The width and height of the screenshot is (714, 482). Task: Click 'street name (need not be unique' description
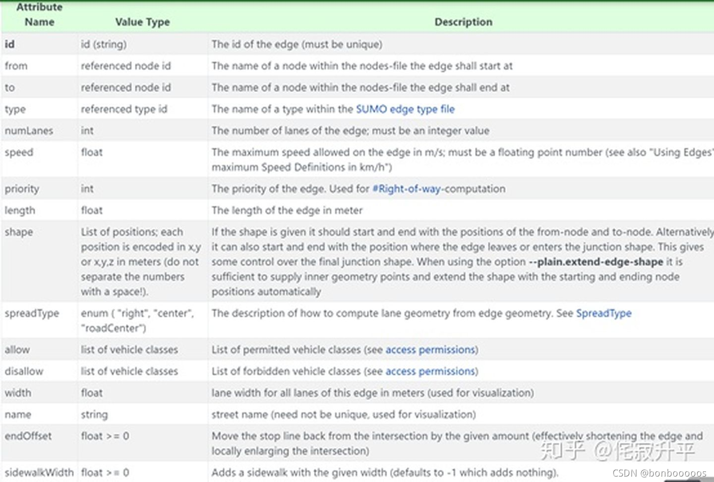pyautogui.click(x=344, y=415)
